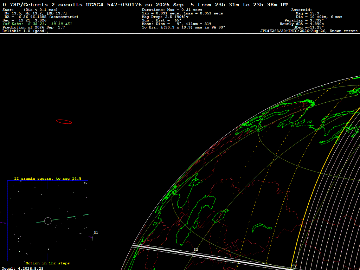Select the 32 minute time marker on path
The image size is (360, 270).
pyautogui.click(x=195, y=250)
